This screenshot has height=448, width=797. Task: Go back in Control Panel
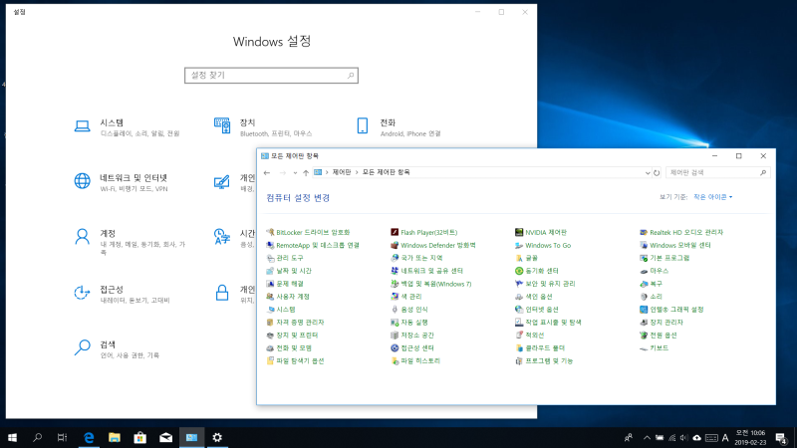pyautogui.click(x=267, y=172)
